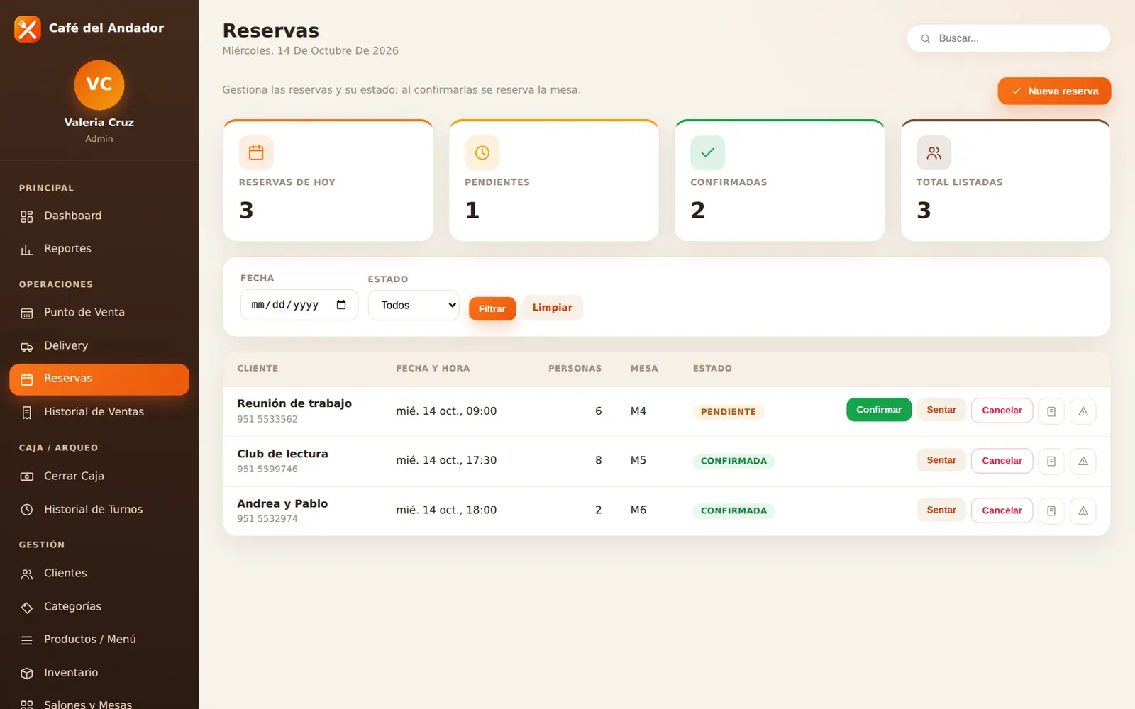The image size is (1135, 709).
Task: Open Reportes from the sidebar
Action: (99, 249)
